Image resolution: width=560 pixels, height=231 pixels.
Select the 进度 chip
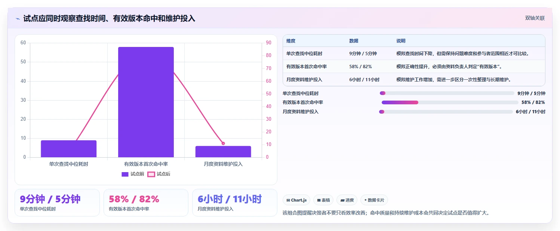point(347,200)
